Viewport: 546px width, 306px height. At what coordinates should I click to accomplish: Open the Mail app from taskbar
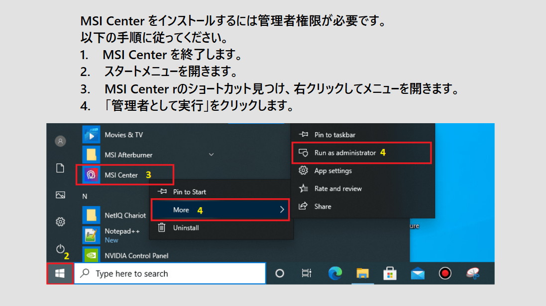(x=418, y=274)
